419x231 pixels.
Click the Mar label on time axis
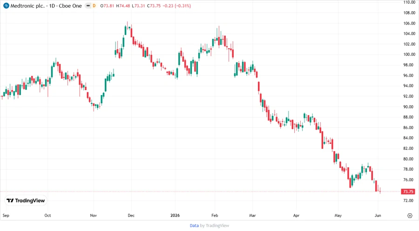[x=252, y=215]
